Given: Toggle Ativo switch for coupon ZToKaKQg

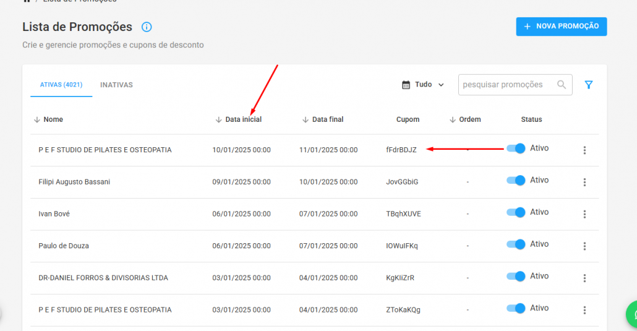Looking at the screenshot, I should [x=516, y=308].
